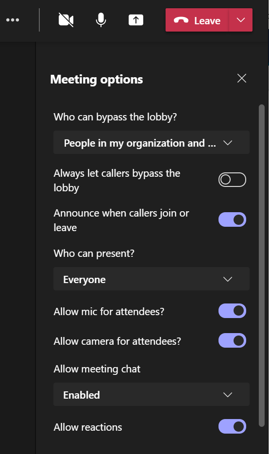This screenshot has width=269, height=454.
Task: Disable the Allow reactions toggle
Action: [x=232, y=426]
